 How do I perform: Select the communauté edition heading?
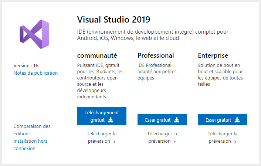pos(97,55)
